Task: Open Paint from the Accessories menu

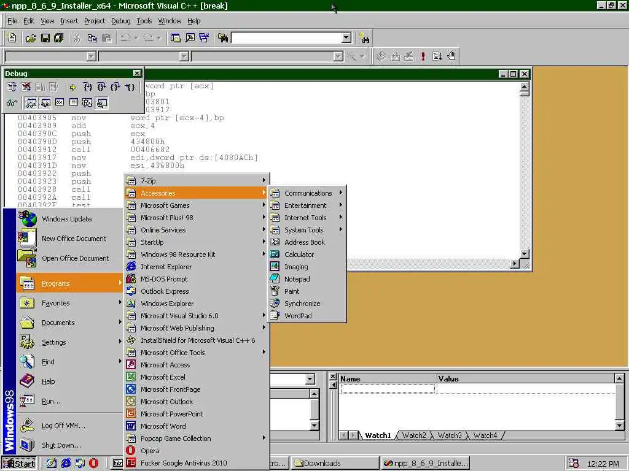Action: point(307,291)
